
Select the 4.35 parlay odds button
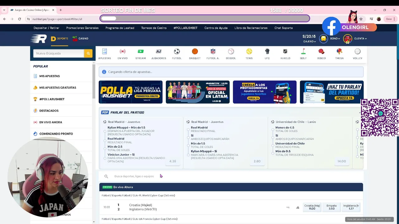pos(173,161)
